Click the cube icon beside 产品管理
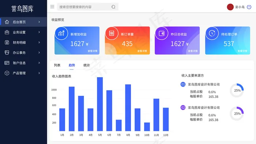 (7, 73)
